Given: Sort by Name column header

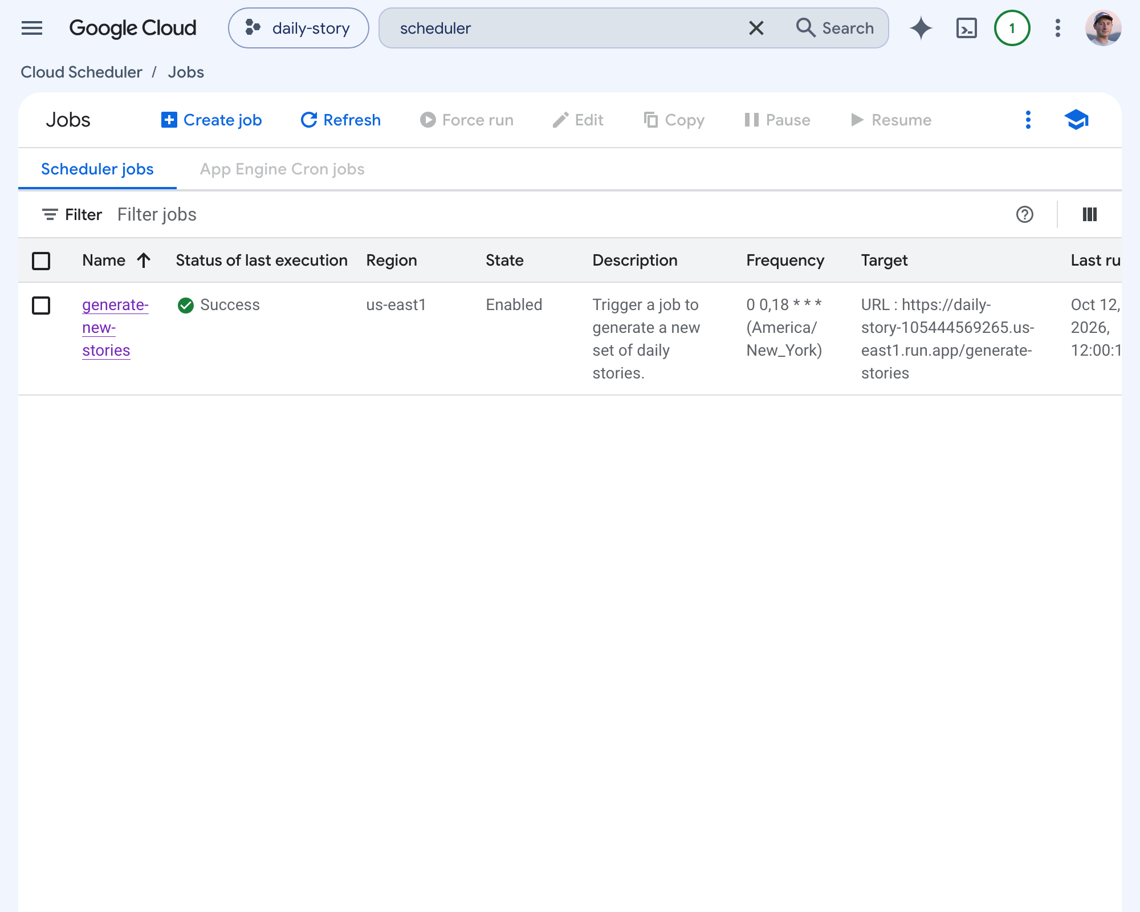Looking at the screenshot, I should pos(104,260).
